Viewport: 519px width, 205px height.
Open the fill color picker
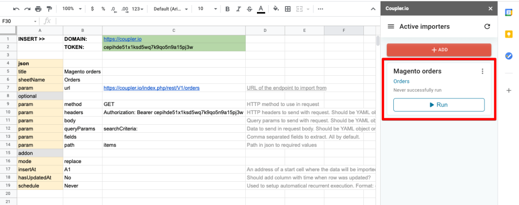tap(276, 9)
